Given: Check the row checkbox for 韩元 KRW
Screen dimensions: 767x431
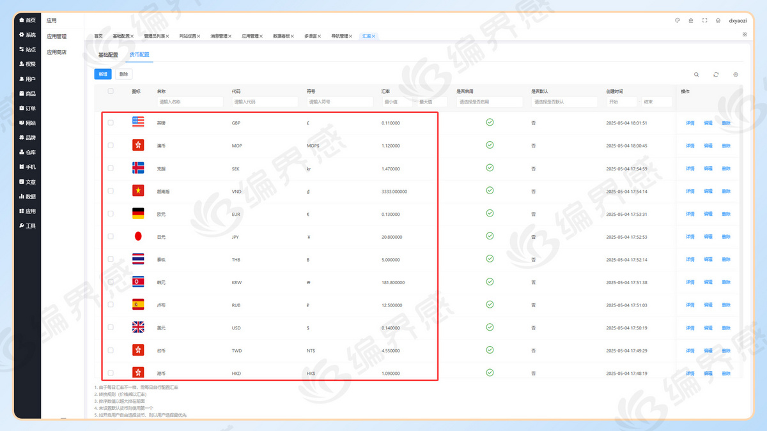Looking at the screenshot, I should (111, 282).
